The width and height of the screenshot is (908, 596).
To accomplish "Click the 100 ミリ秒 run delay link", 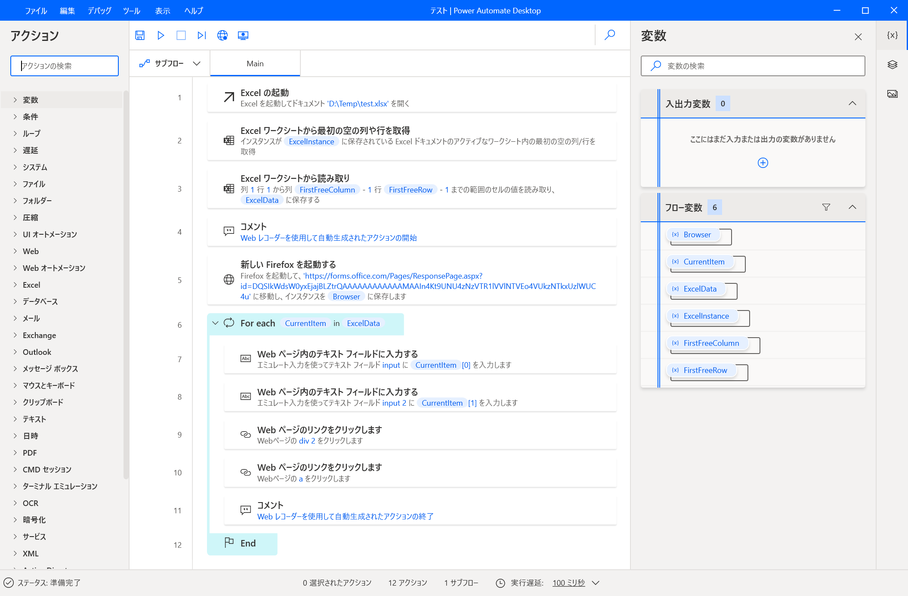I will (x=568, y=583).
